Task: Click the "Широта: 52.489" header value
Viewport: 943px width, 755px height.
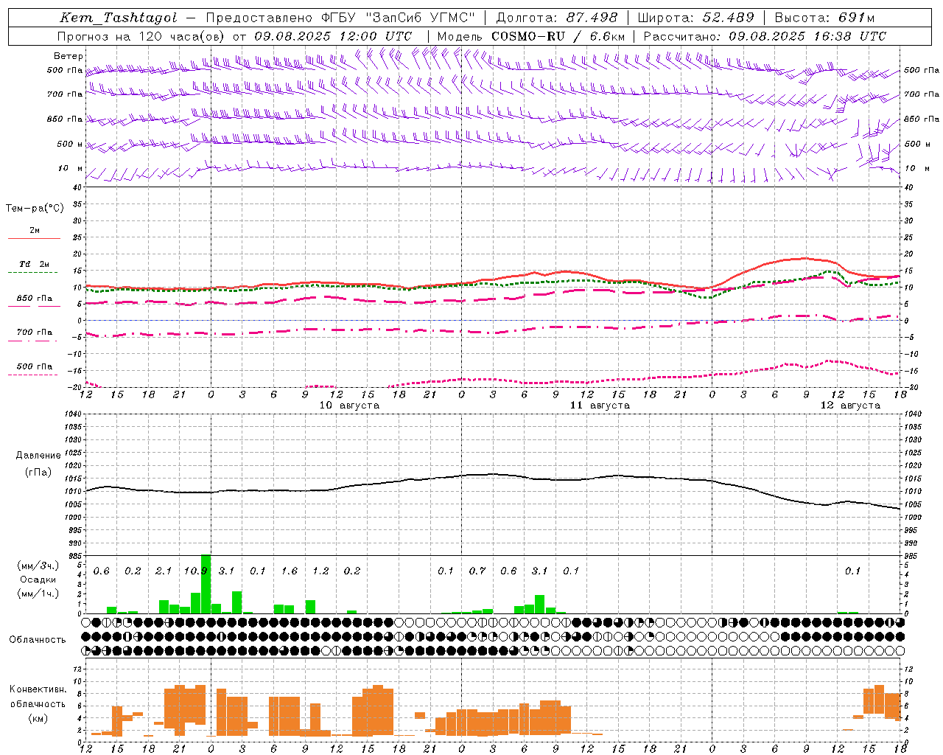Action: (695, 18)
